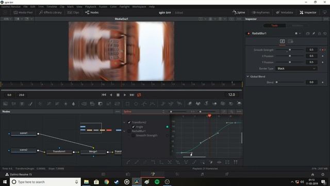330x186 pixels.
Task: Open the File menu
Action: pyautogui.click(x=25, y=7)
